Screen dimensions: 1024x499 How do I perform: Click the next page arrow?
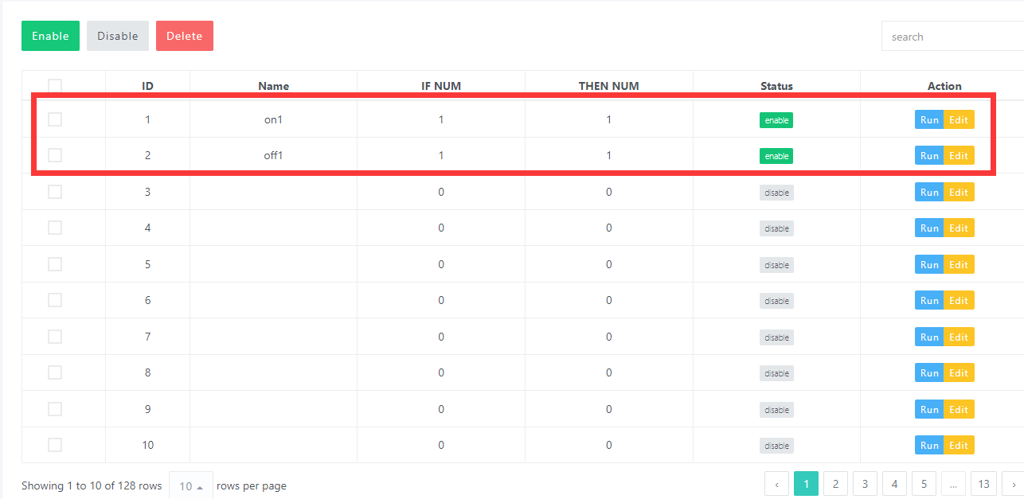pos(1013,484)
